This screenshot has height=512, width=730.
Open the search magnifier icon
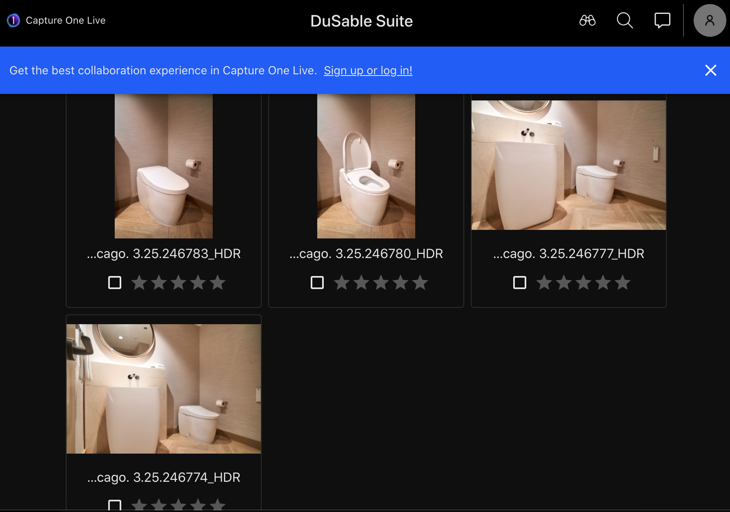click(625, 20)
